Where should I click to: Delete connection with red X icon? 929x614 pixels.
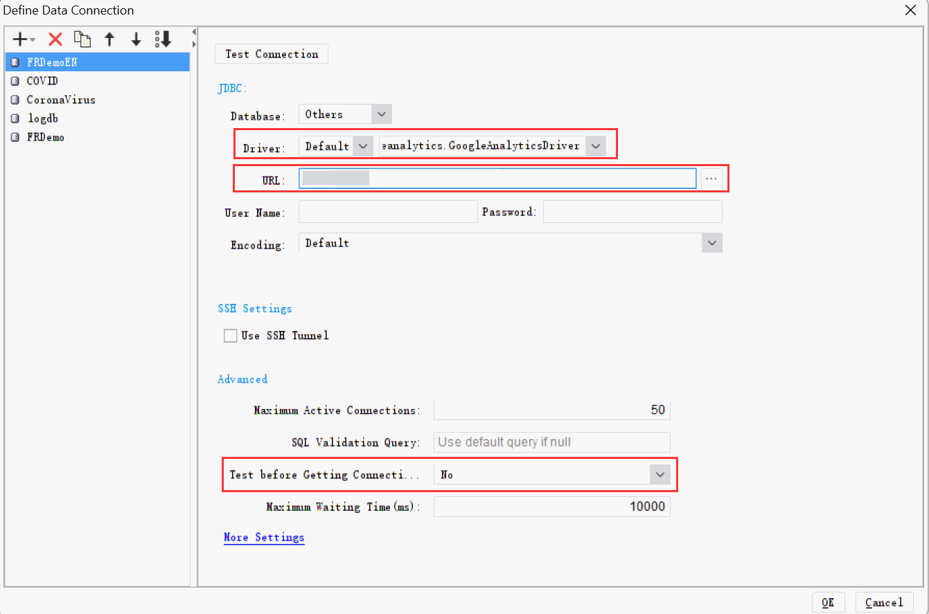click(x=55, y=39)
